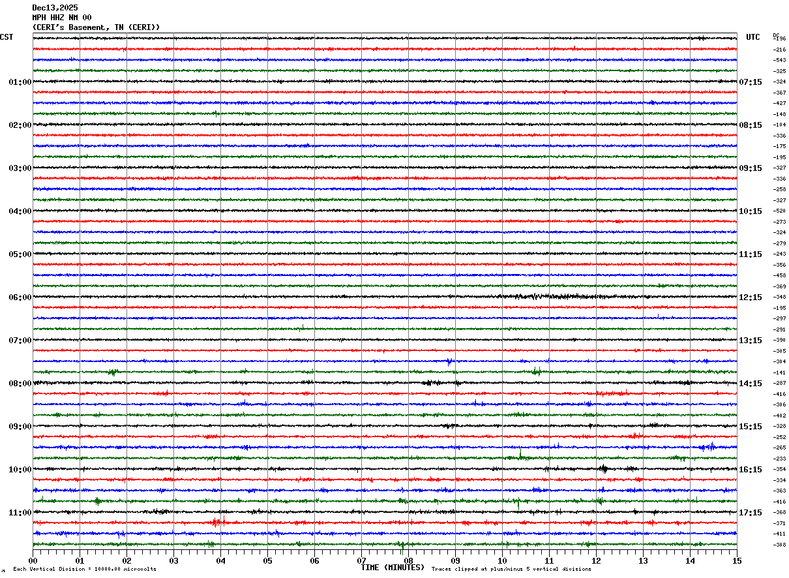Click the DC offset value '-427'
789x578 pixels.
(779, 104)
